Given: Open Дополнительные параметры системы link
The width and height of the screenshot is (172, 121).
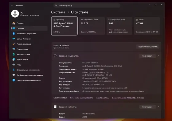Looking at the screenshot, I should (x=128, y=98).
